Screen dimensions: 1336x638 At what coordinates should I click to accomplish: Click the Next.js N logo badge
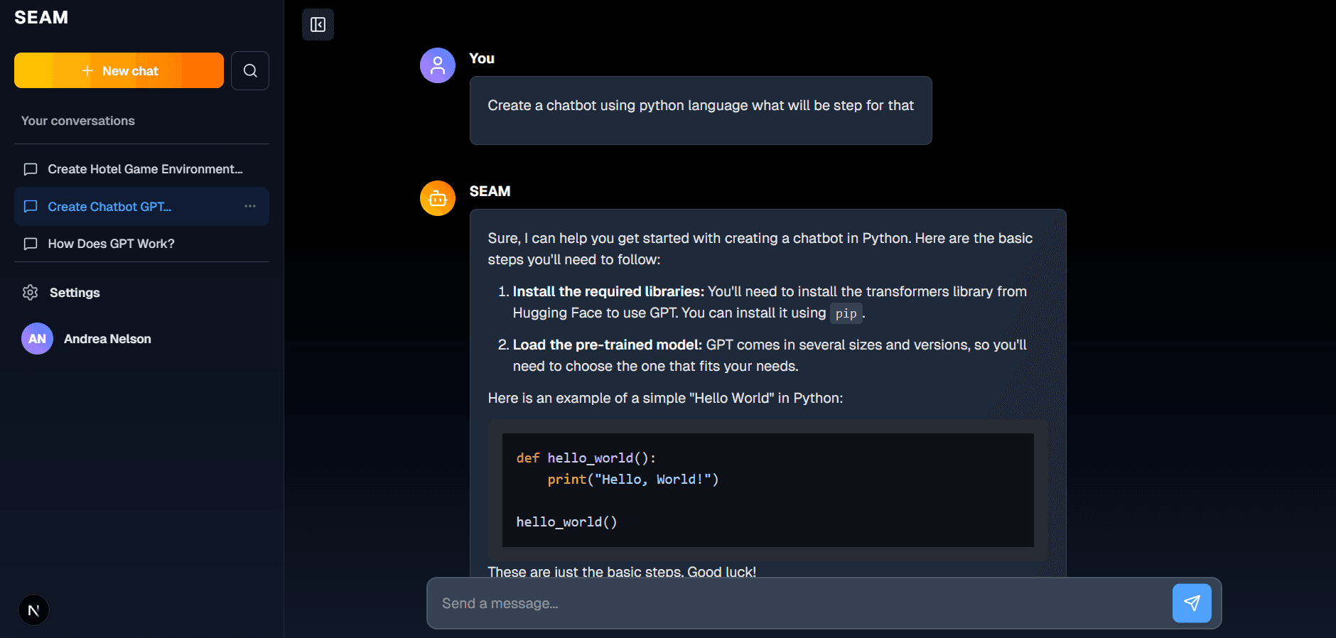[33, 610]
